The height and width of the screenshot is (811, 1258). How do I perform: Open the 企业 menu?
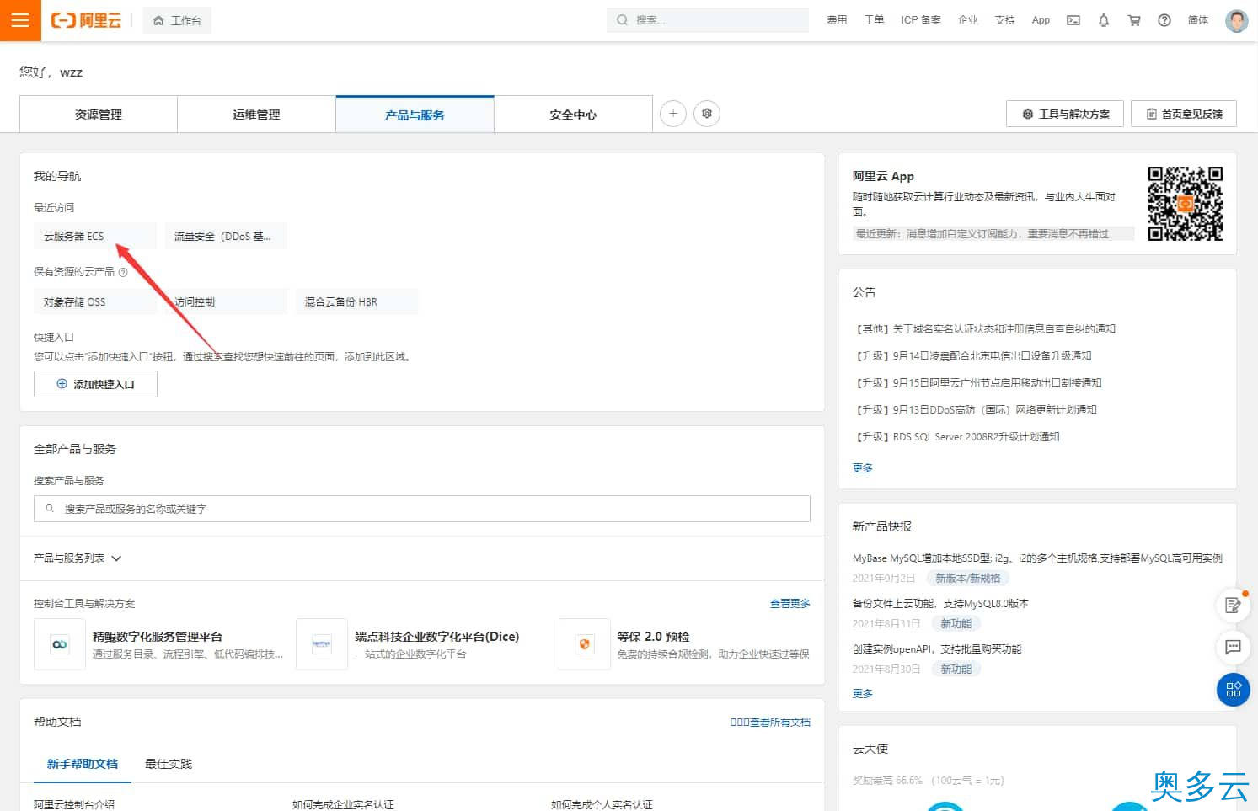pos(967,20)
